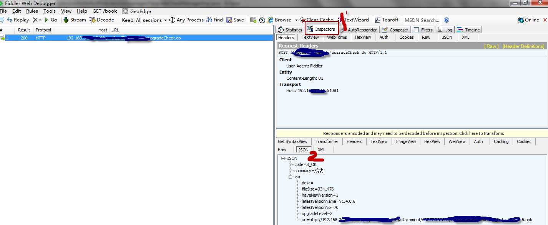Select session 1 upgradeCheck.do row
Viewport: 548px width, 225px height.
pyautogui.click(x=136, y=38)
